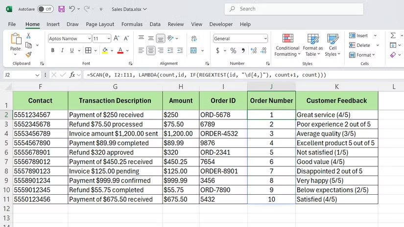Click the Cut scissors icon
Viewport: 404px width, 227px height.
28,36
